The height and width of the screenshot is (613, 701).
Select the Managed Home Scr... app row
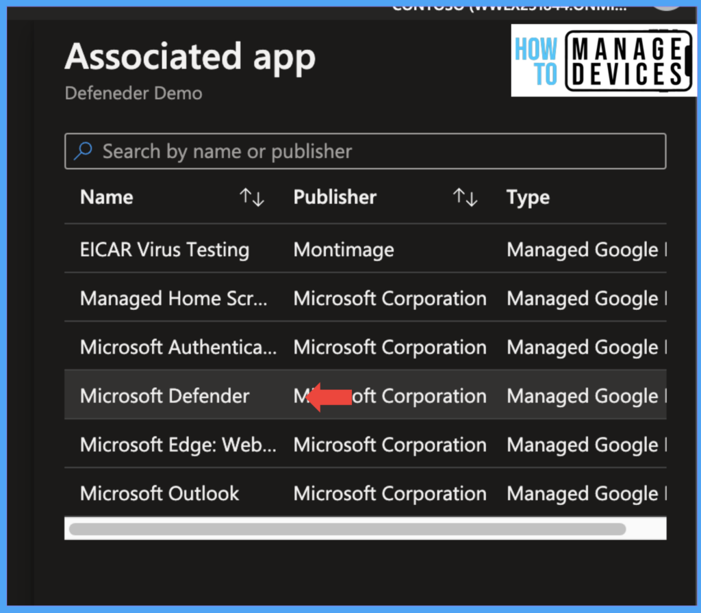pos(366,298)
